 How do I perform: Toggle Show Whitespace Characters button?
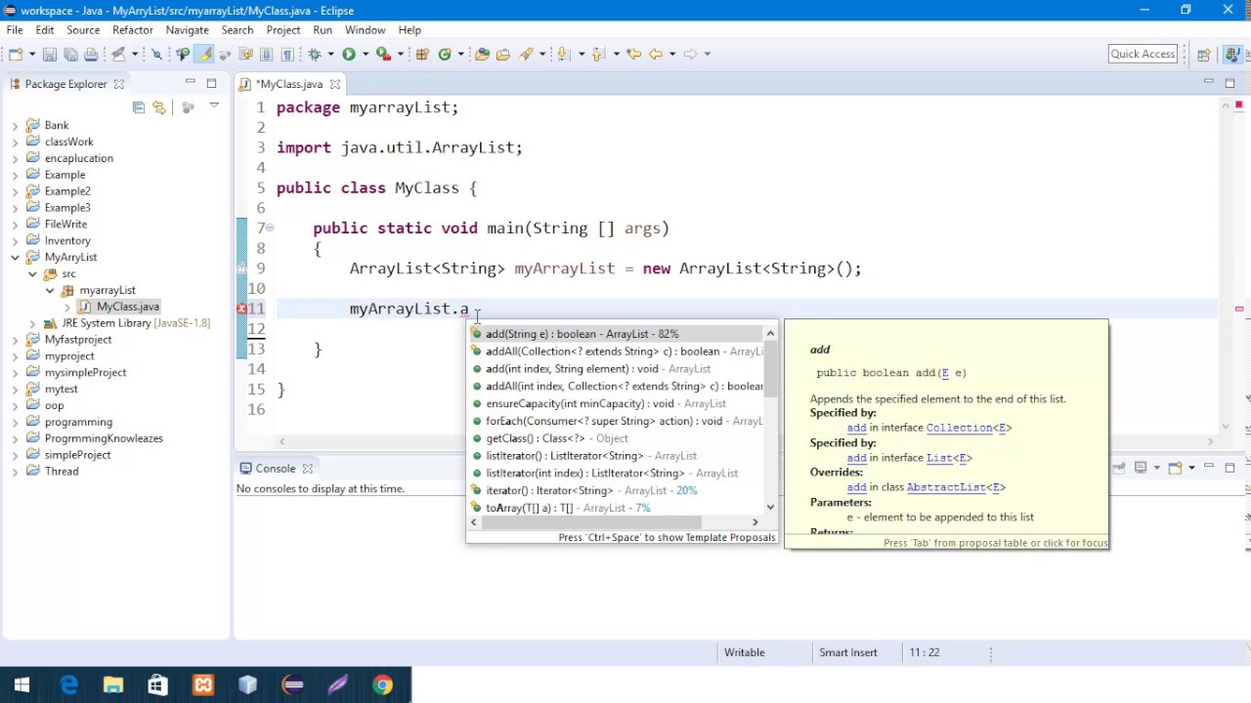[x=287, y=55]
